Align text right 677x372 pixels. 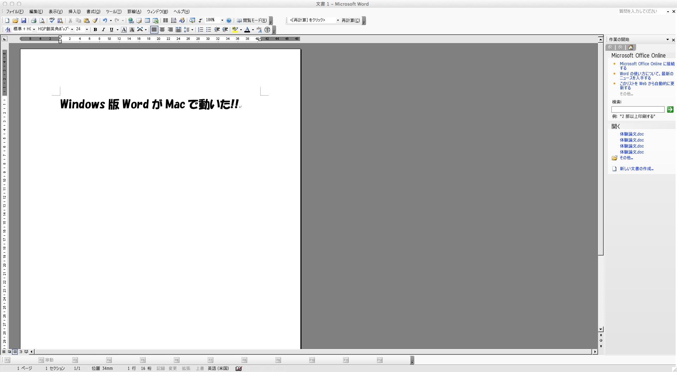170,30
